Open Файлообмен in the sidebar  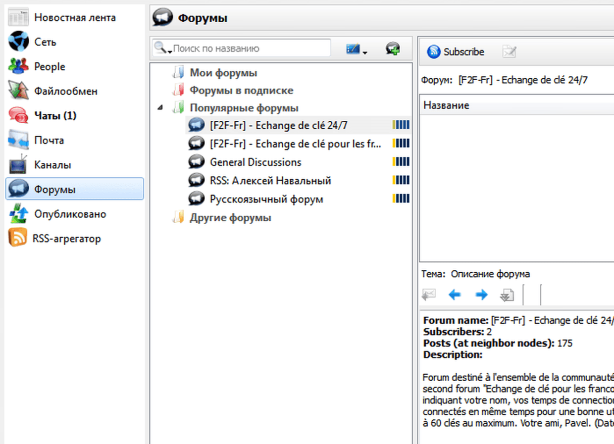[x=65, y=91]
